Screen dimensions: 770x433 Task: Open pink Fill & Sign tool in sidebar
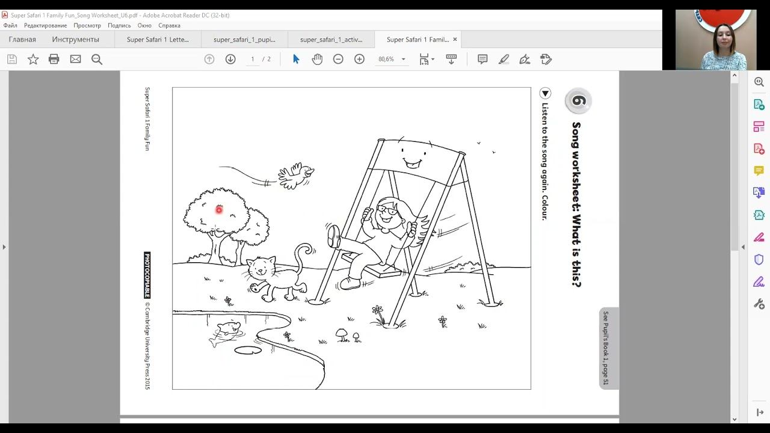(759, 238)
